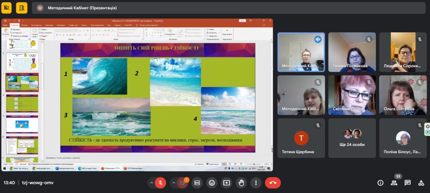Switch to the Конструктор ribbon tab
Screen dimensions: 430x193
[x=36, y=25]
